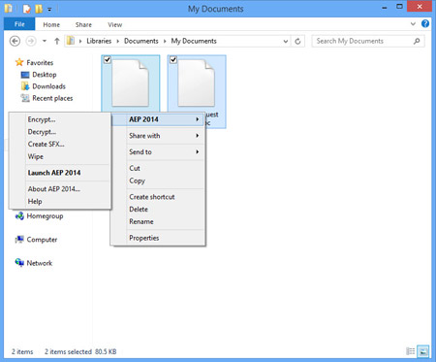Uncheck the first file's selection checkbox
The height and width of the screenshot is (362, 436).
coord(108,60)
